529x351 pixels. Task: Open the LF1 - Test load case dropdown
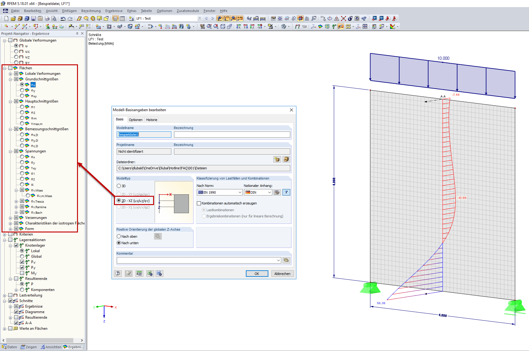(200, 18)
